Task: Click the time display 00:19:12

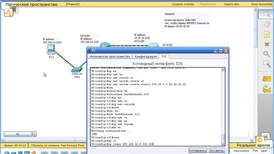Action: 15,145
